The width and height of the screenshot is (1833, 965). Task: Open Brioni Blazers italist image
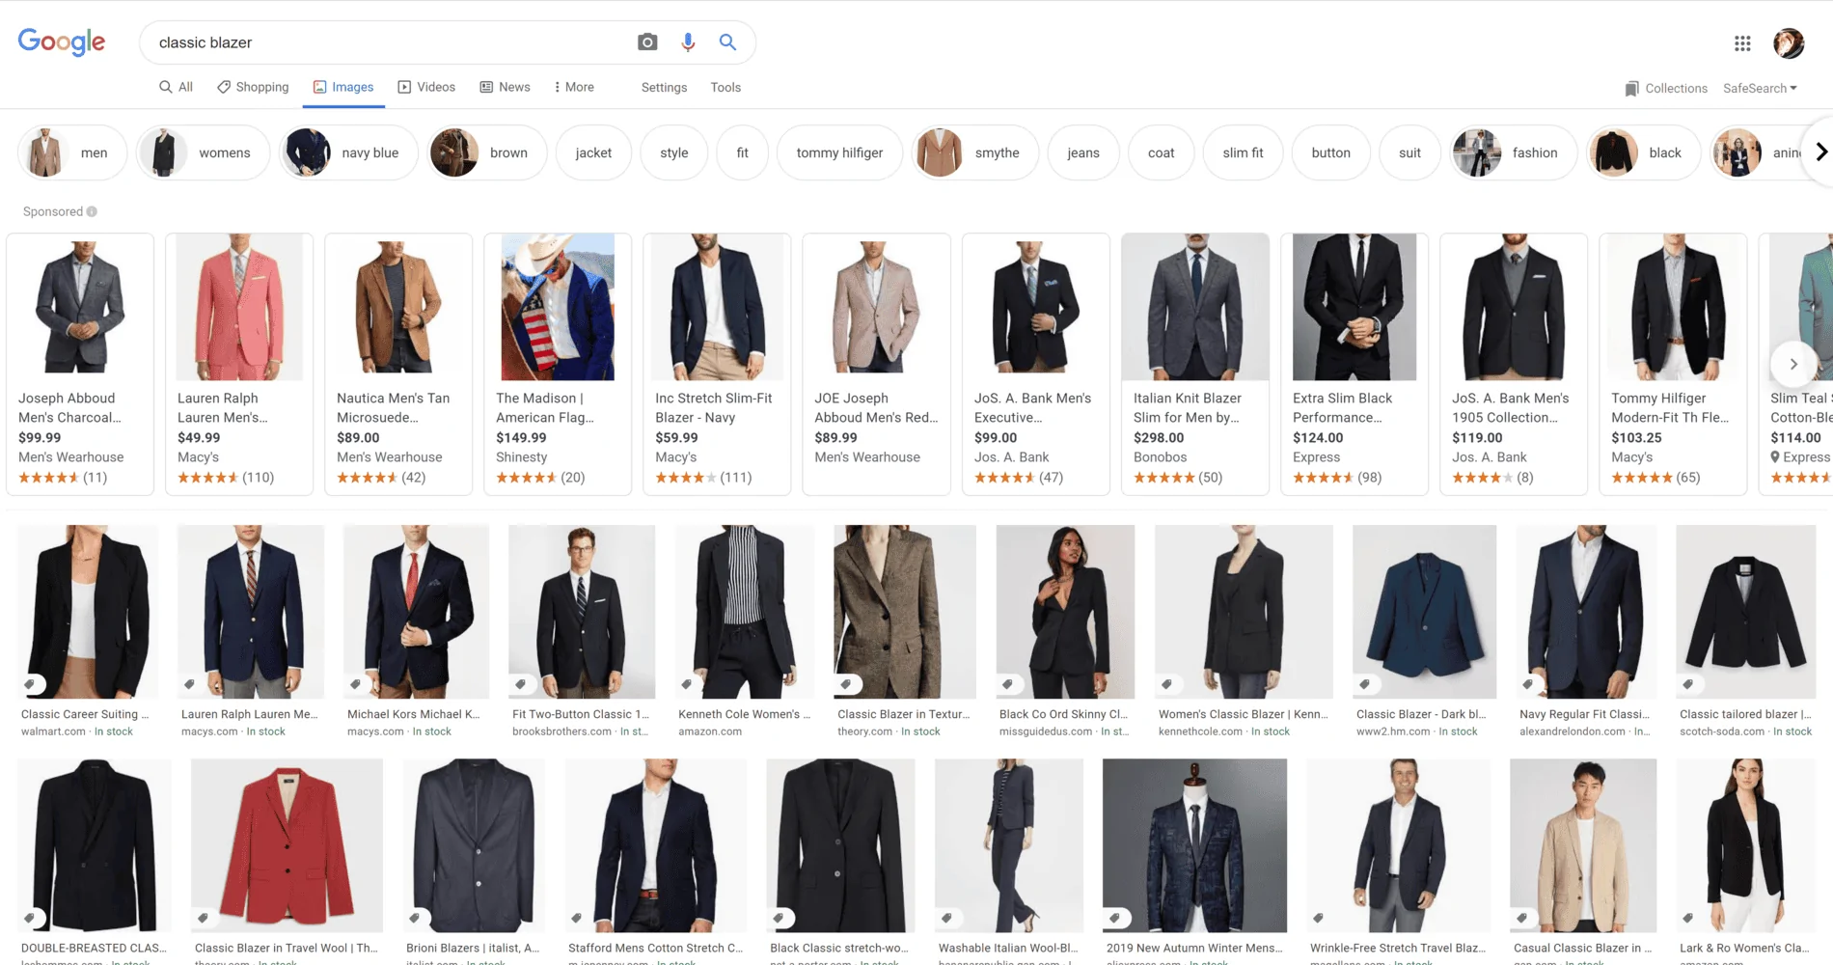pyautogui.click(x=474, y=845)
